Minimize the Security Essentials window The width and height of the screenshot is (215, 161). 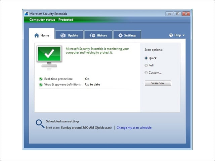coord(169,14)
